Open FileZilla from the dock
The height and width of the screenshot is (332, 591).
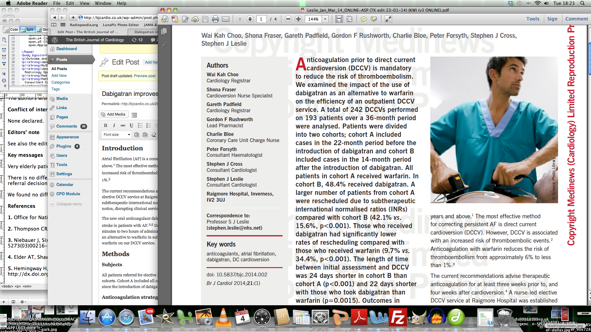pos(397,318)
